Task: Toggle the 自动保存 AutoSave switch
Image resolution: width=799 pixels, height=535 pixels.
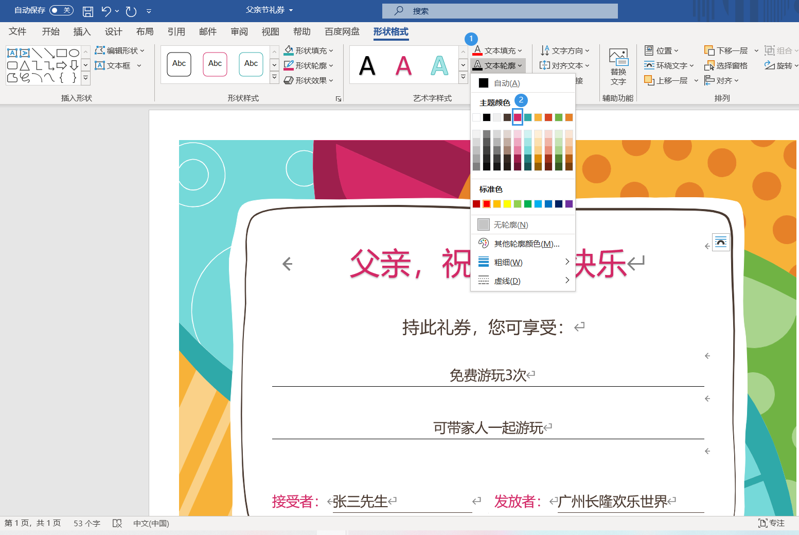Action: [x=61, y=10]
